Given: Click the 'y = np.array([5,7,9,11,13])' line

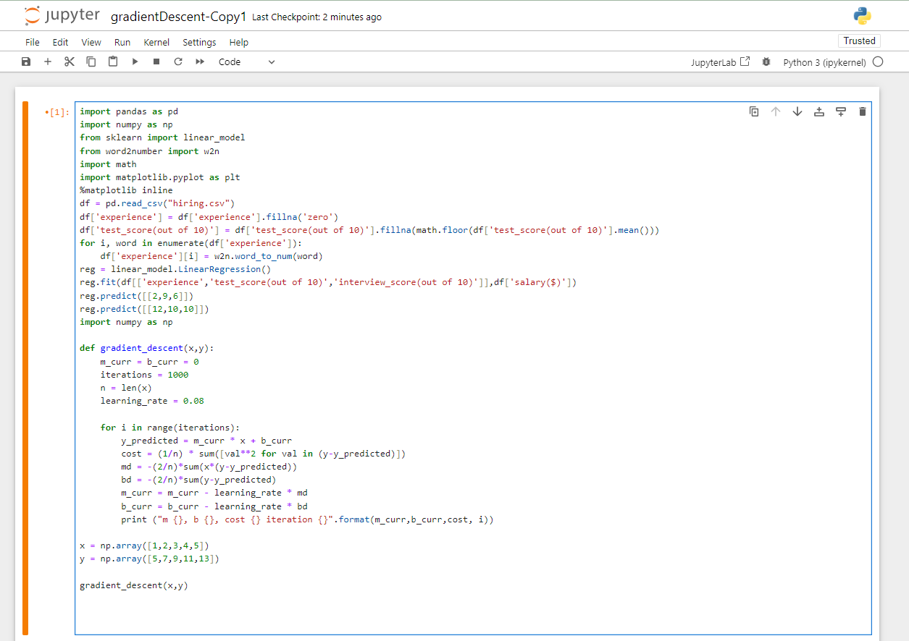Looking at the screenshot, I should (149, 559).
